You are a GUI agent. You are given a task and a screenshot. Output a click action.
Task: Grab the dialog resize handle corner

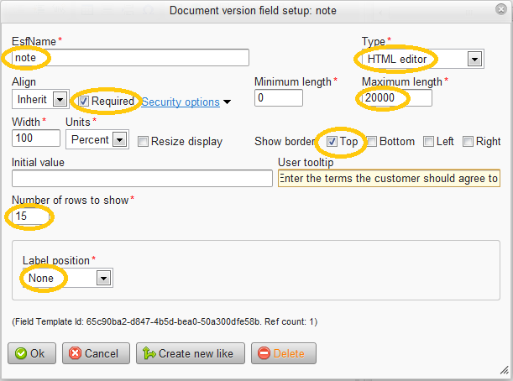coord(504,370)
